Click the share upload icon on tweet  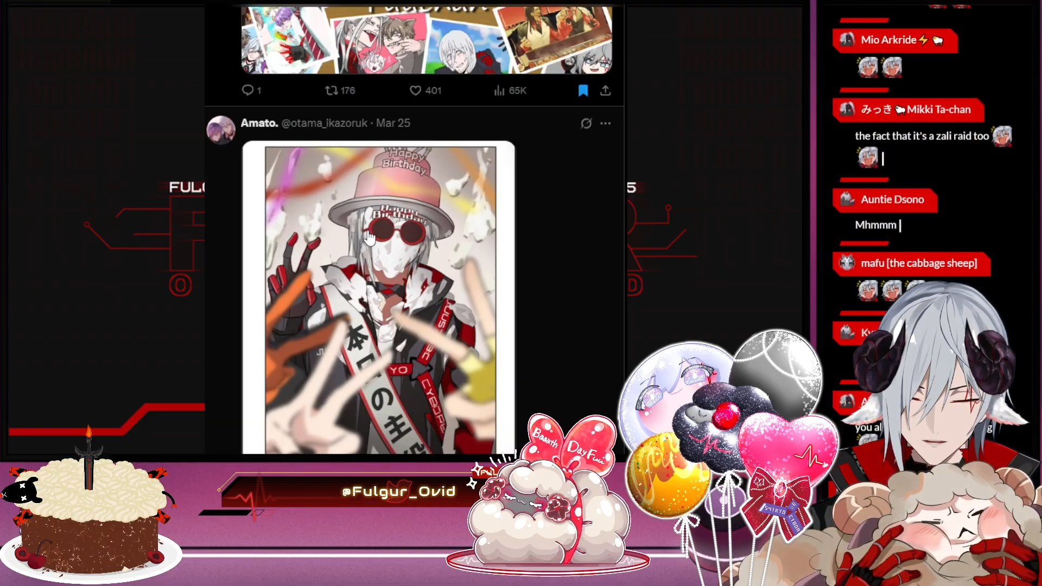coord(606,90)
